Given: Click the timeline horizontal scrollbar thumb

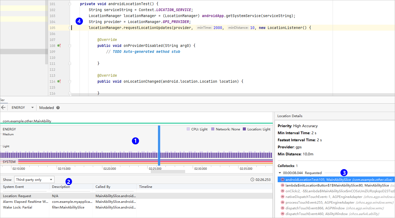Looking at the screenshot, I should point(168,171).
